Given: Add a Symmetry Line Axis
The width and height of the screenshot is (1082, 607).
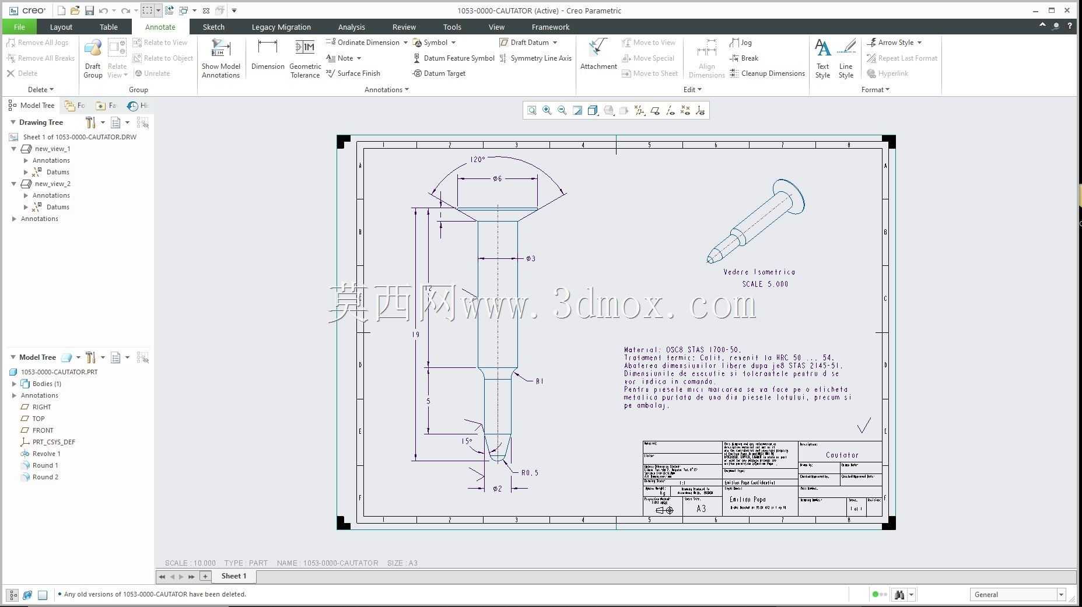Looking at the screenshot, I should coord(535,58).
